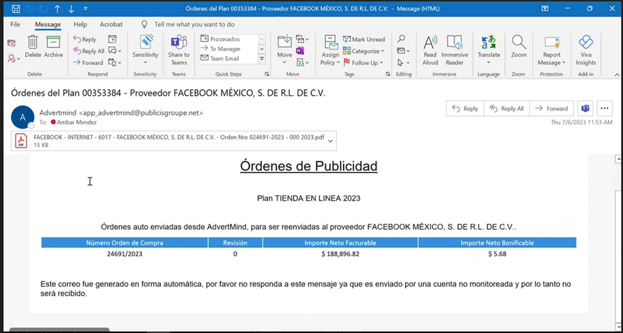The width and height of the screenshot is (623, 333).
Task: Expand the Quick Steps gallery
Action: [x=262, y=59]
